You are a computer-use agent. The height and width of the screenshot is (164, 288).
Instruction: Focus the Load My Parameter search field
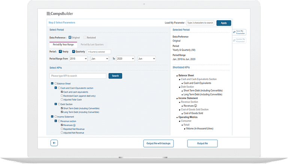200,23
